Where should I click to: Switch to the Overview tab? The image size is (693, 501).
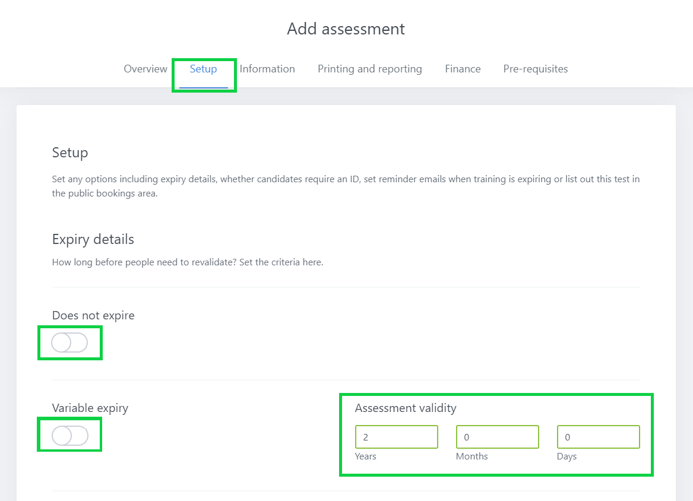145,69
